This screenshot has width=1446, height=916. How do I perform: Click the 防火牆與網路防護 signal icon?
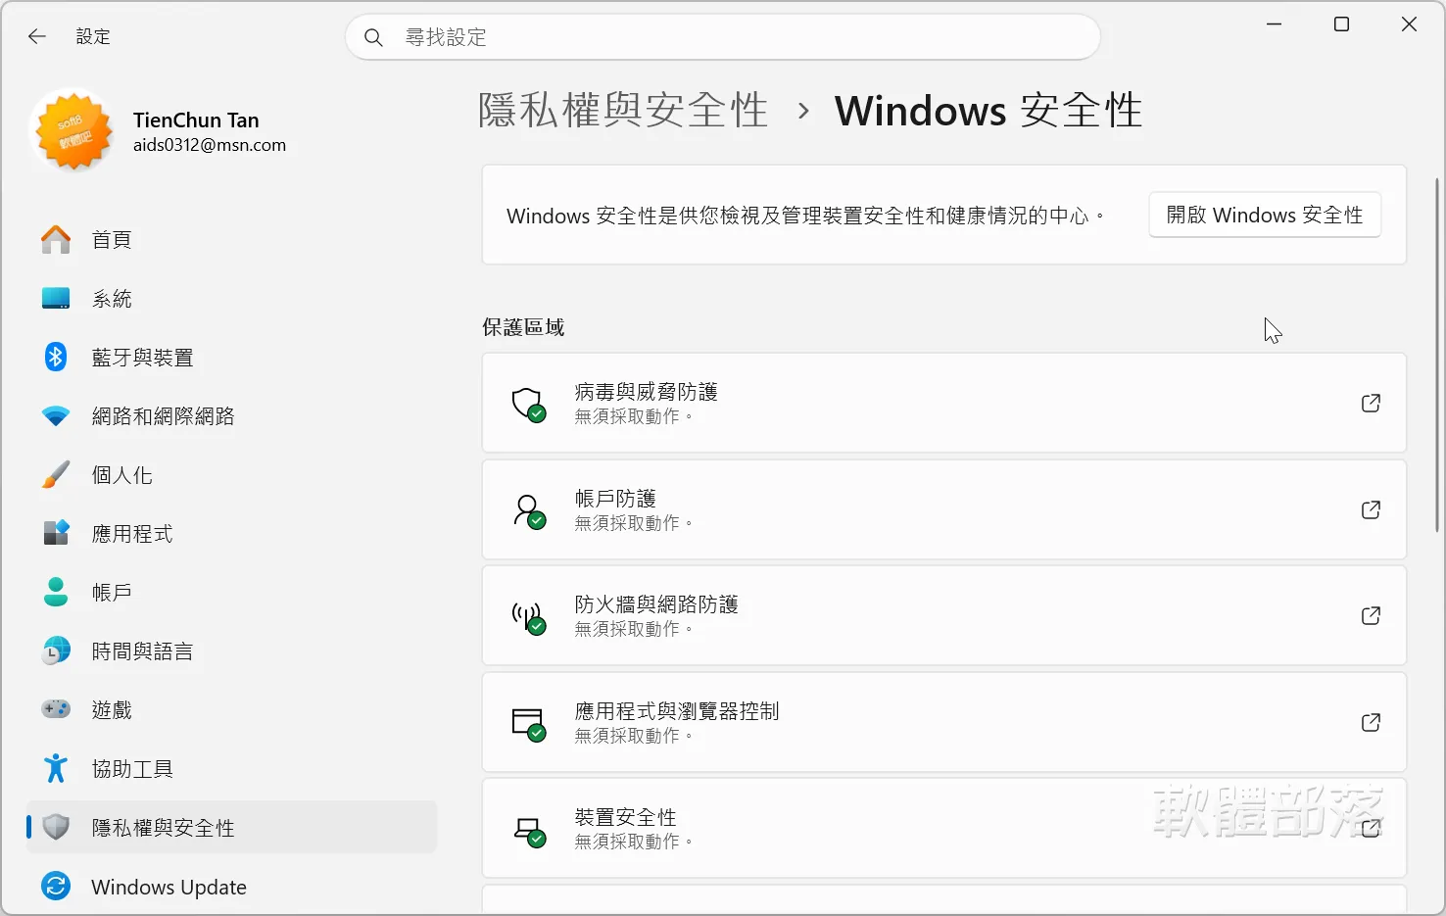(x=529, y=616)
